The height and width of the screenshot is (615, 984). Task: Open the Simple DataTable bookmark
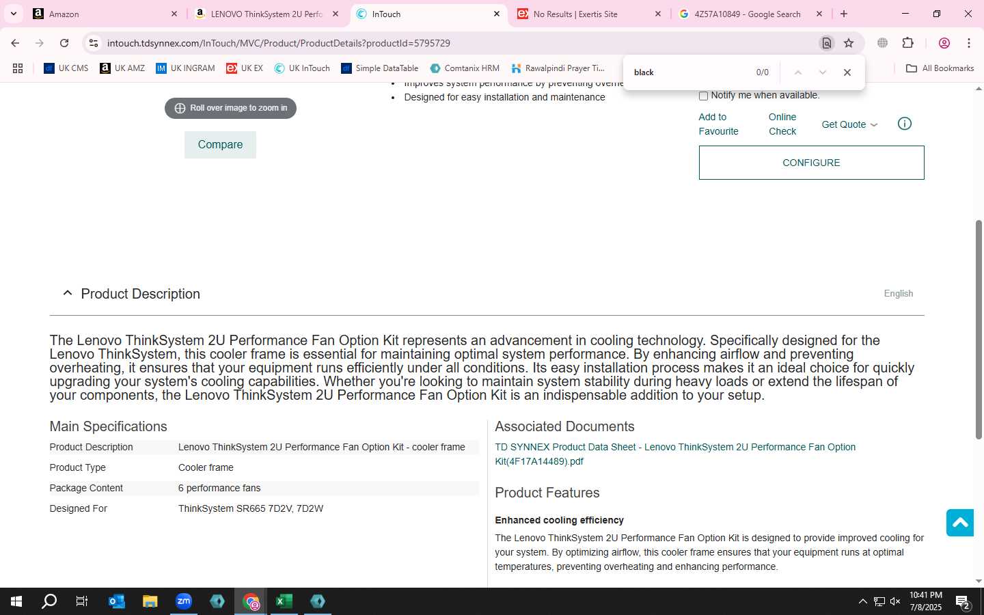379,68
